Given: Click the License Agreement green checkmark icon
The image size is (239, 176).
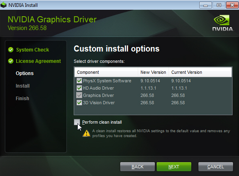Looking at the screenshot, I should pyautogui.click(x=11, y=61).
